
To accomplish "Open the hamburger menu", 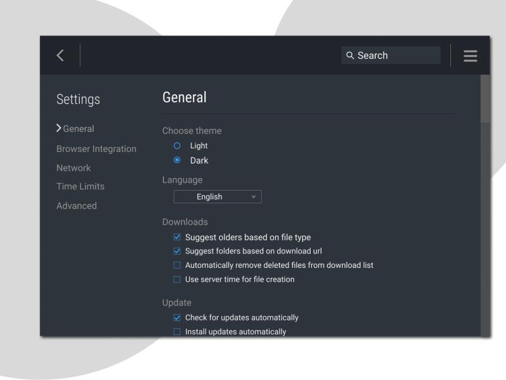I will tap(470, 56).
